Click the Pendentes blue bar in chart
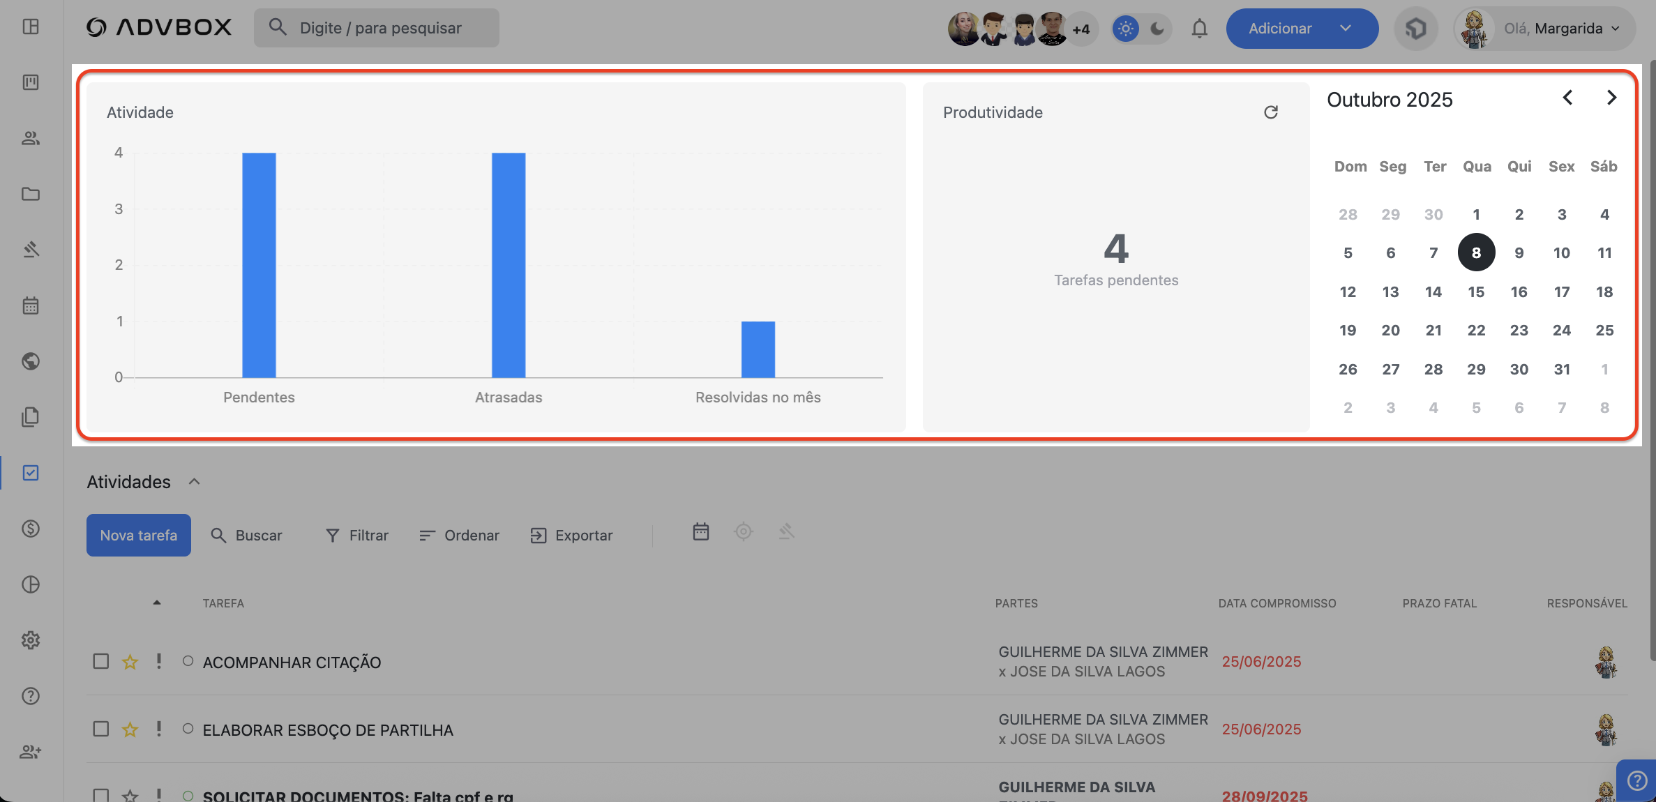Screen dimensions: 1656x802 pyautogui.click(x=259, y=265)
